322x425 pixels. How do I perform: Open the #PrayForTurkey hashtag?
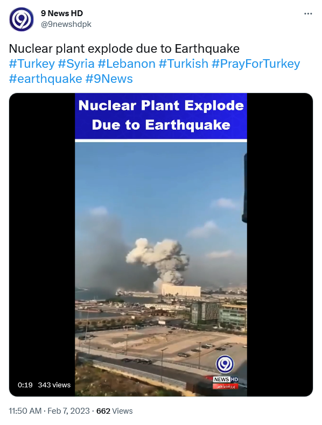click(256, 63)
